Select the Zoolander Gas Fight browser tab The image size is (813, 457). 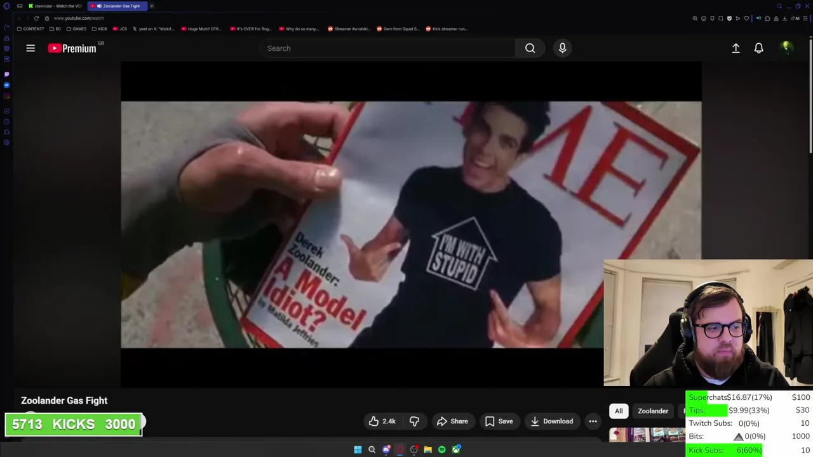pos(118,6)
